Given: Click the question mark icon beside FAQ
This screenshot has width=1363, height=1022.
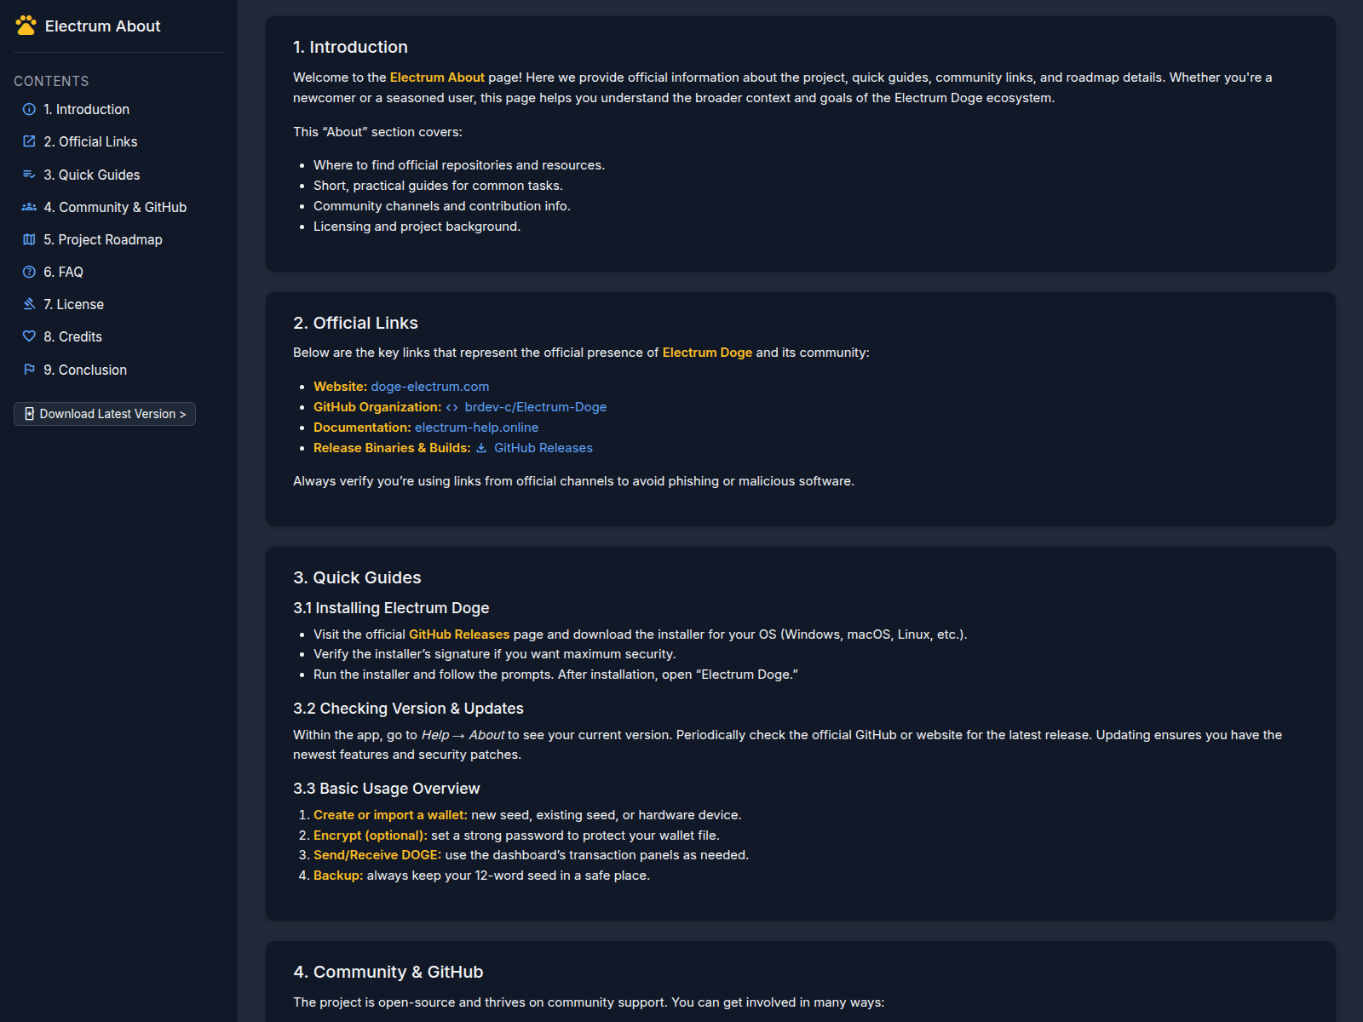Looking at the screenshot, I should pyautogui.click(x=29, y=272).
